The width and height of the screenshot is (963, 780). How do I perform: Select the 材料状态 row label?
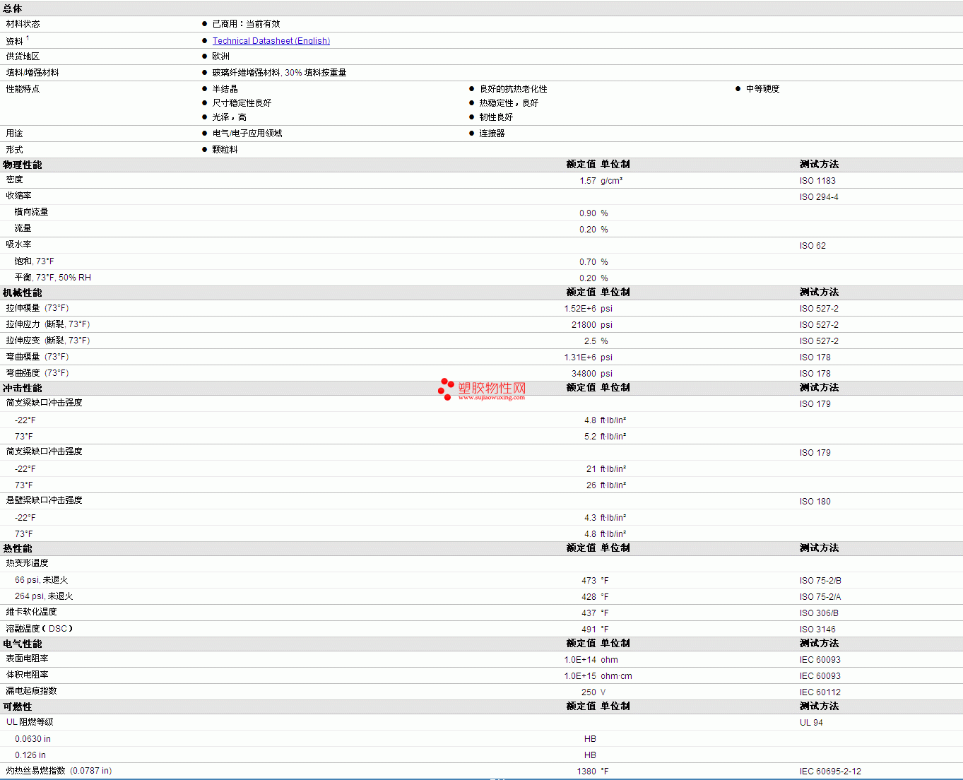[x=23, y=24]
